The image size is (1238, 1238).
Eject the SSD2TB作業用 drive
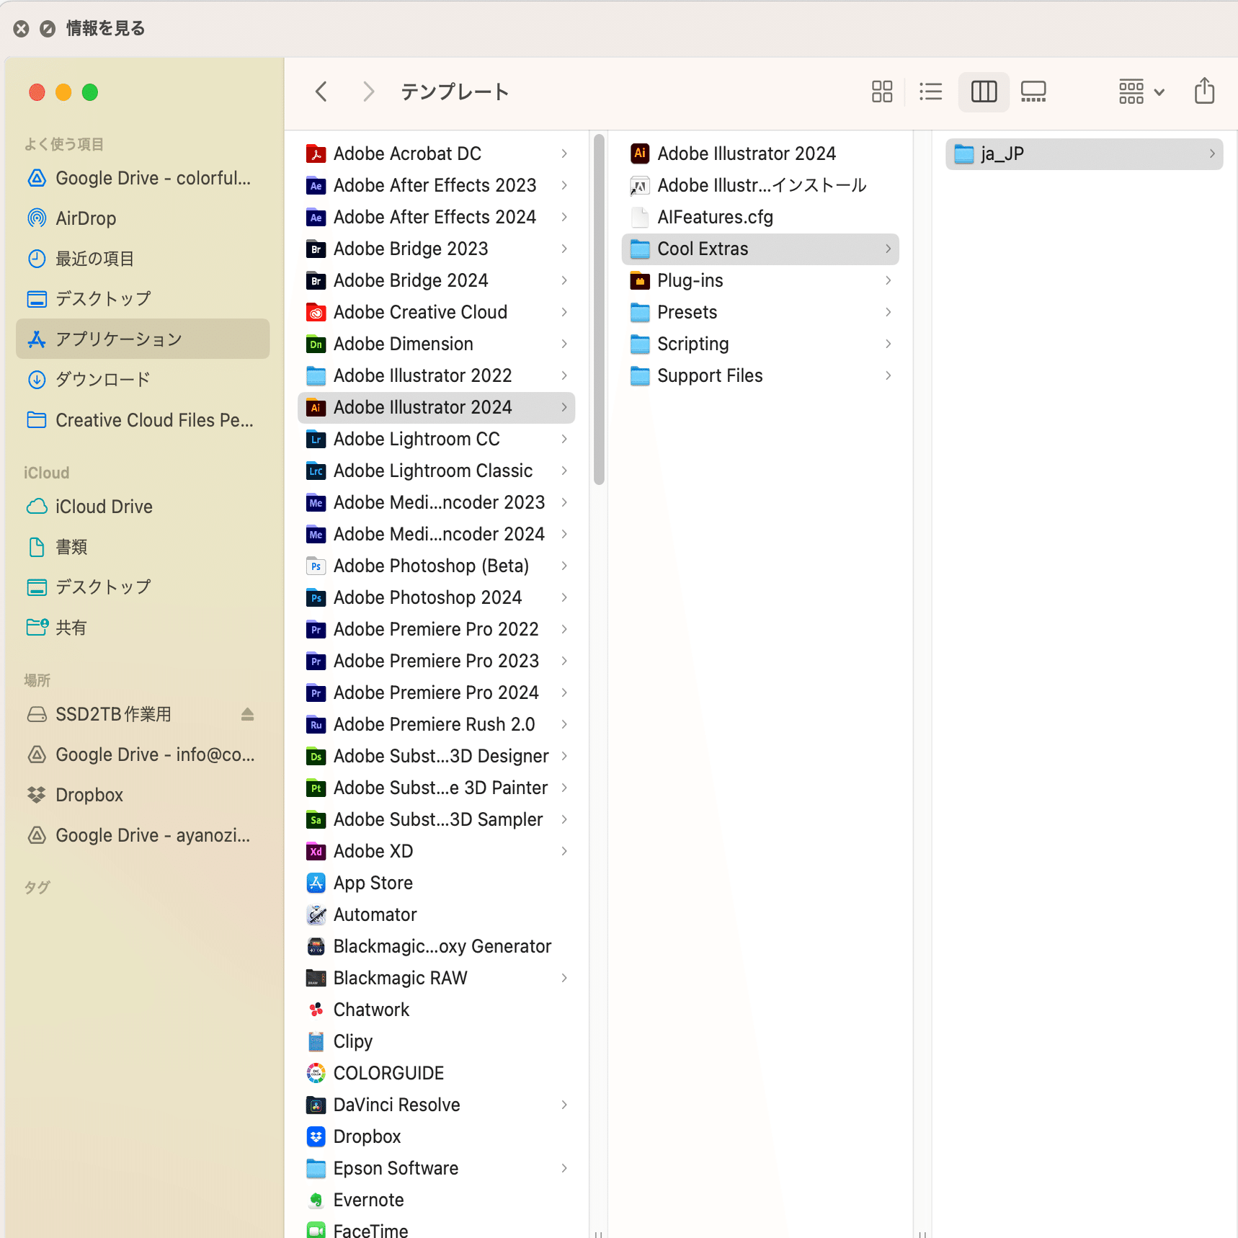pos(247,714)
